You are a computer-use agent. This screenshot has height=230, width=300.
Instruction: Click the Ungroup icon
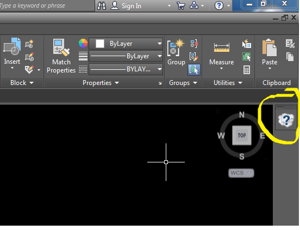194,44
